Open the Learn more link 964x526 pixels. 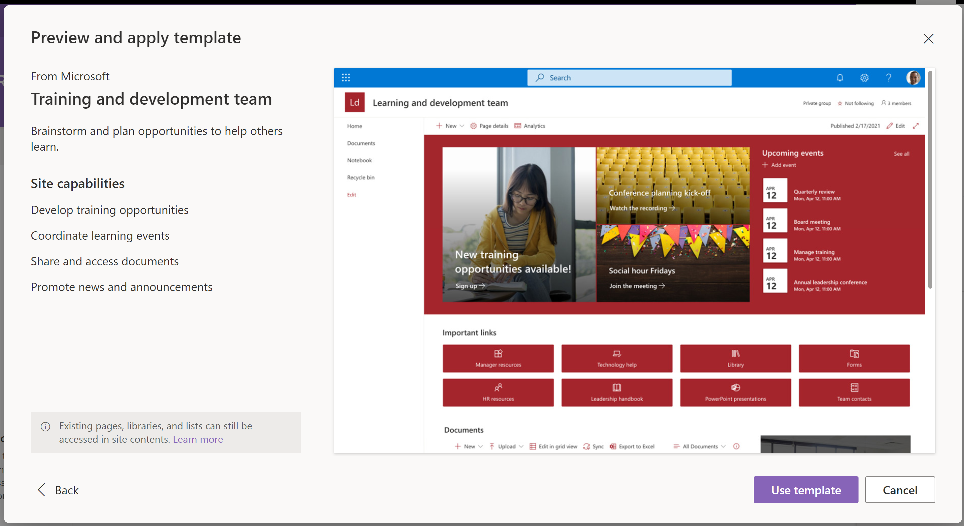pyautogui.click(x=198, y=439)
